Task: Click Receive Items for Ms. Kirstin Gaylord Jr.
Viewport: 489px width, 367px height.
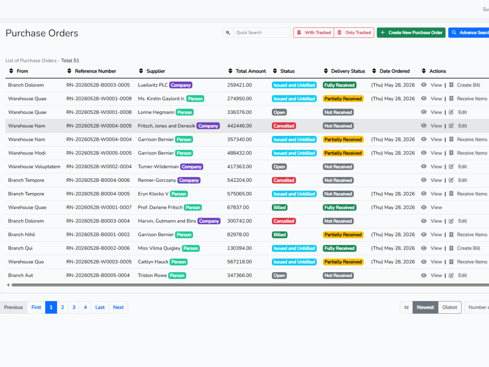Action: pos(472,98)
